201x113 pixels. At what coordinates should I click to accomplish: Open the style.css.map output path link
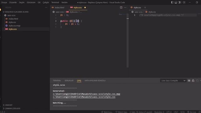[x=87, y=94]
